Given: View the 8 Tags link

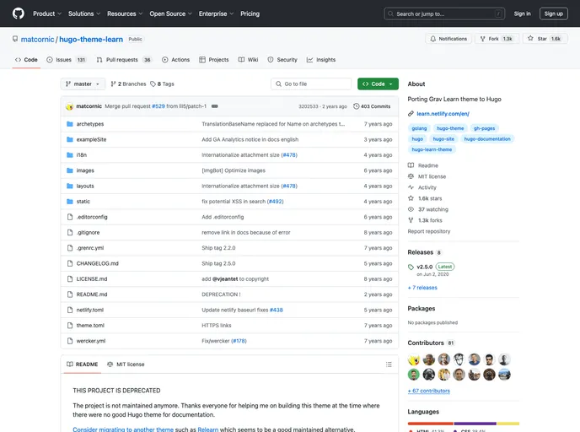Looking at the screenshot, I should click(162, 84).
